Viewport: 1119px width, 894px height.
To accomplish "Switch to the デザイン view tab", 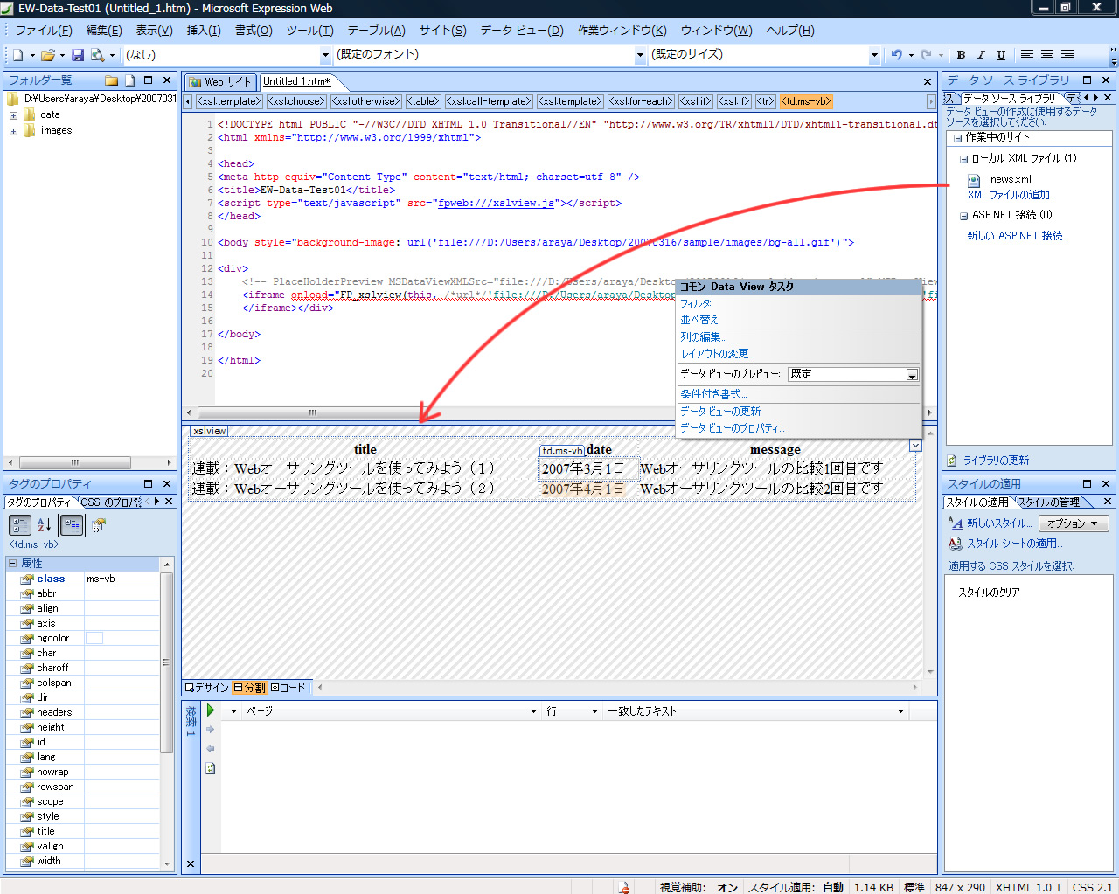I will (x=206, y=688).
